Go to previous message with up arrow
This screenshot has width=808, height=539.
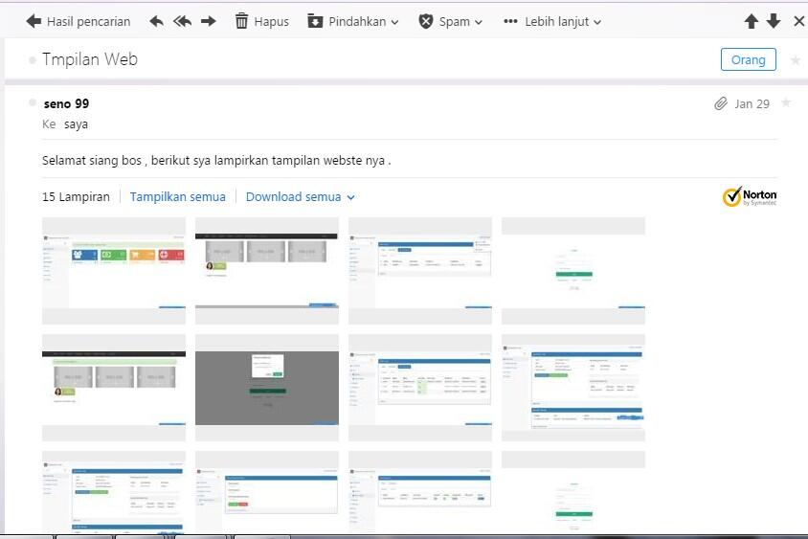coord(752,22)
